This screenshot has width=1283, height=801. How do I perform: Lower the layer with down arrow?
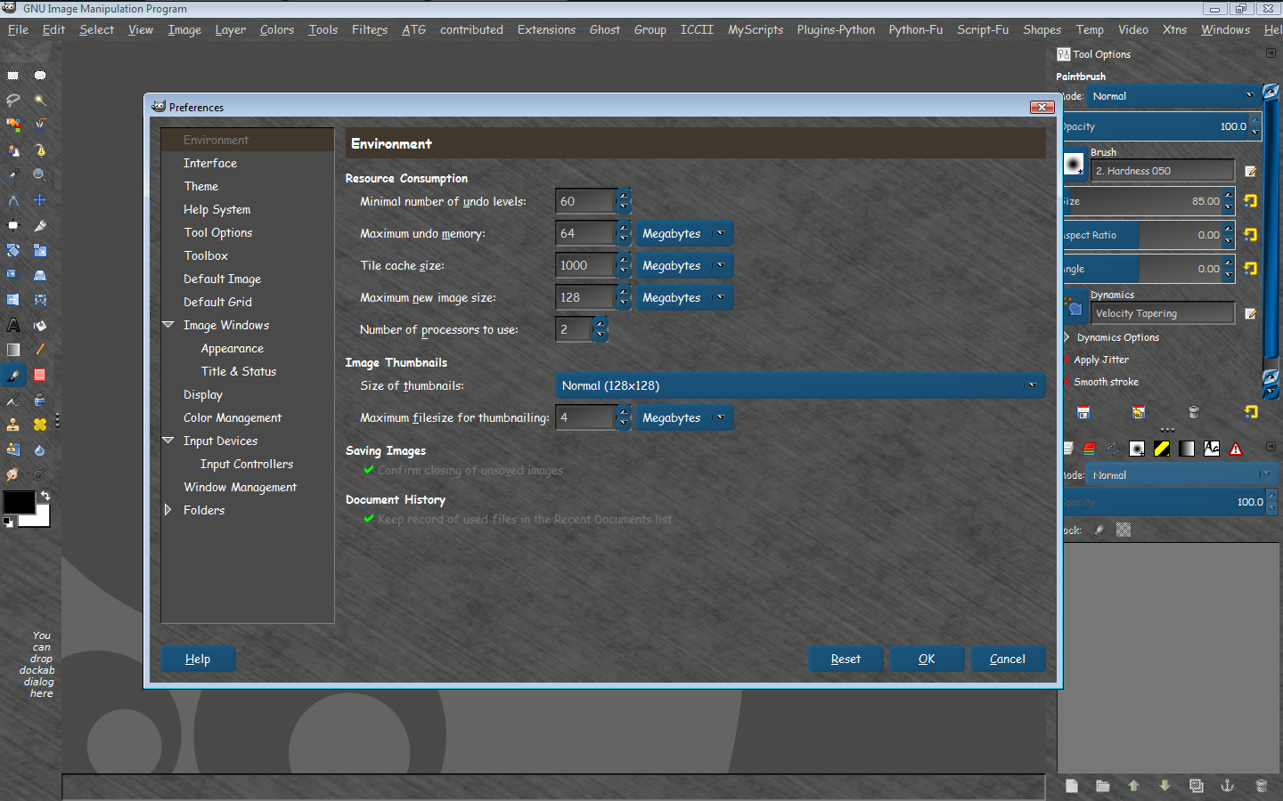tap(1165, 786)
